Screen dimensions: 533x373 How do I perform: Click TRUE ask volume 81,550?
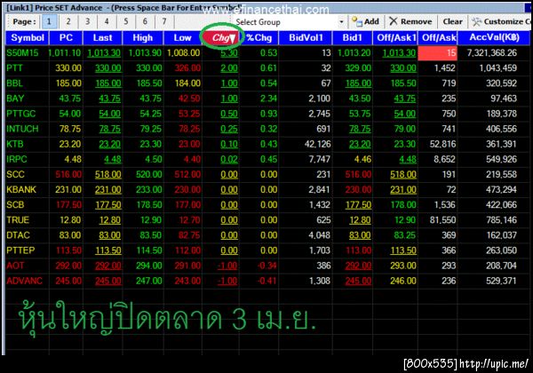[x=442, y=220]
